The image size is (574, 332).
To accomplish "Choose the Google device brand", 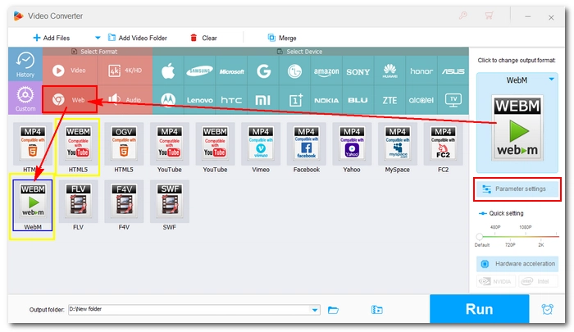I will tap(263, 71).
